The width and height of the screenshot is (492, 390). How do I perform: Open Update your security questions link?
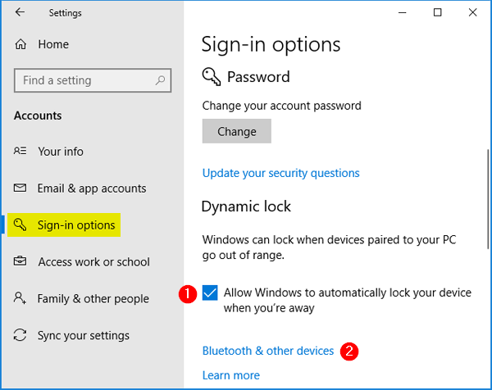280,173
